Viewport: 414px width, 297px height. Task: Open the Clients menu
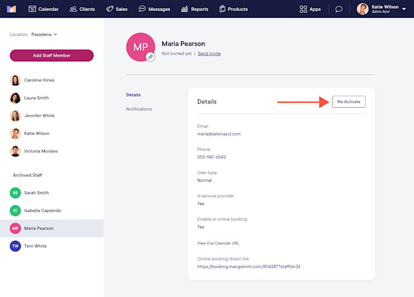82,9
